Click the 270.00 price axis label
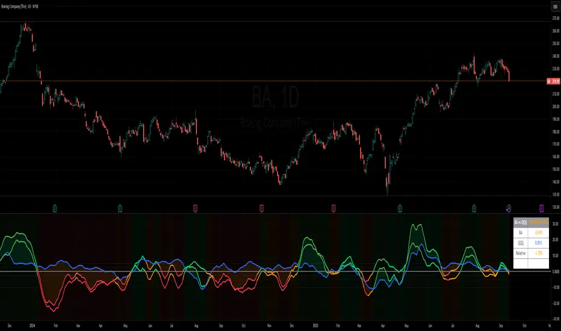561x331 pixels. click(556, 18)
